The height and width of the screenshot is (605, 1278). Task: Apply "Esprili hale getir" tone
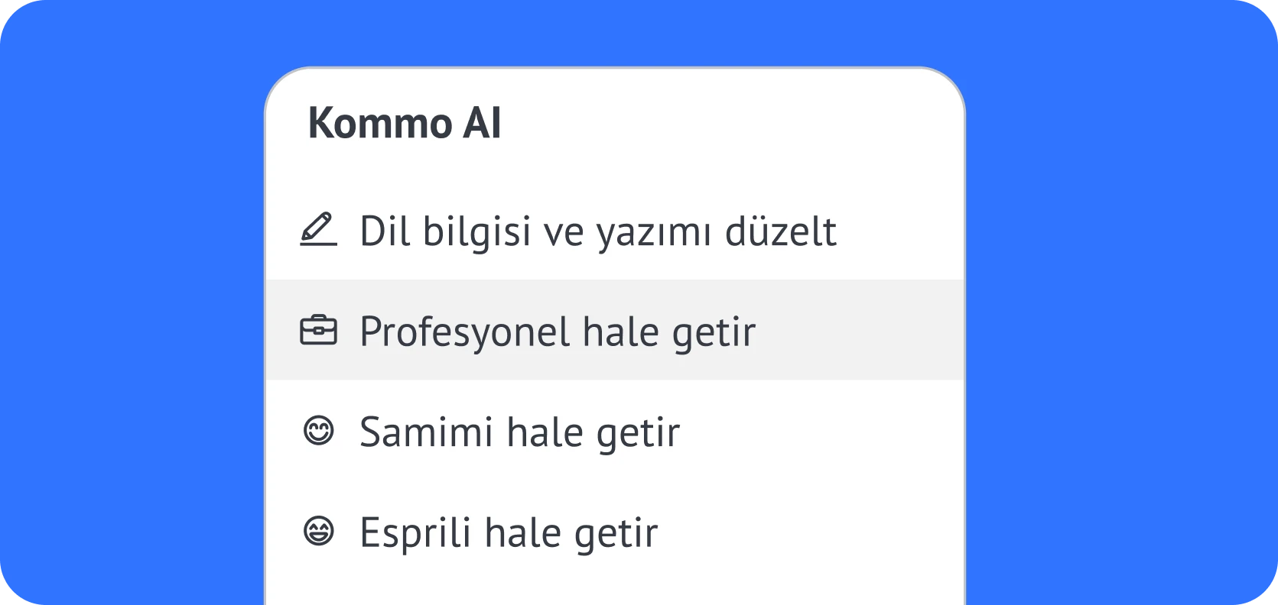coord(509,532)
